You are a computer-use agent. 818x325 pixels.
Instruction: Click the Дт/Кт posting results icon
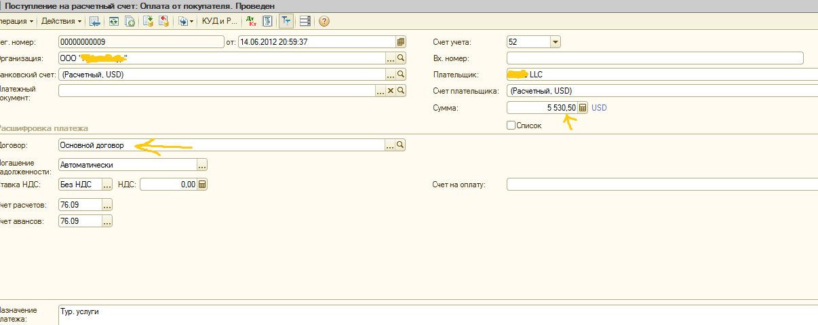(x=251, y=21)
